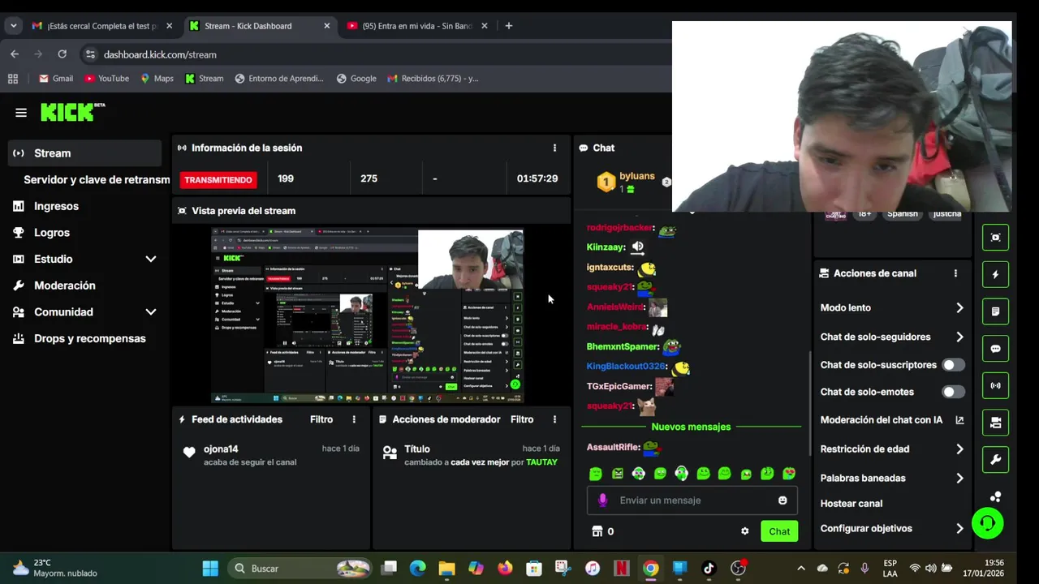This screenshot has height=584, width=1039.
Task: Click the lightning bolt sidebar icon
Action: [x=996, y=275]
